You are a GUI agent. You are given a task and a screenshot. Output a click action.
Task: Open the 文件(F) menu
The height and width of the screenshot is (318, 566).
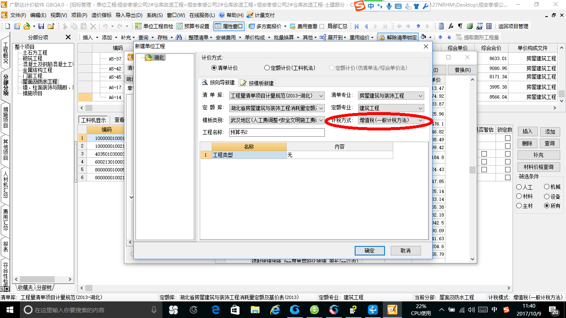point(18,15)
